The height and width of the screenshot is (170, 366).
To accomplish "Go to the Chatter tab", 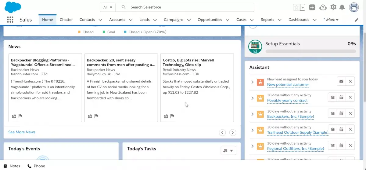I will (x=66, y=20).
